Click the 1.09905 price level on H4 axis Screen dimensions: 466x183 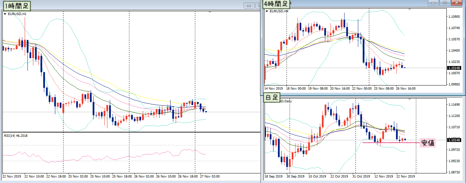click(x=454, y=84)
